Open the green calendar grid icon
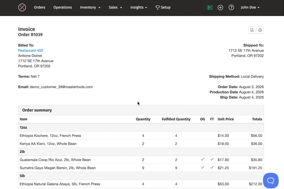The width and height of the screenshot is (284, 189). [x=210, y=7]
